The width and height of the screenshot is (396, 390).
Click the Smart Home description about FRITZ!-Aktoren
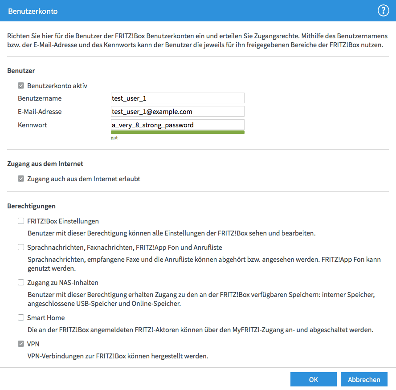[200, 330]
